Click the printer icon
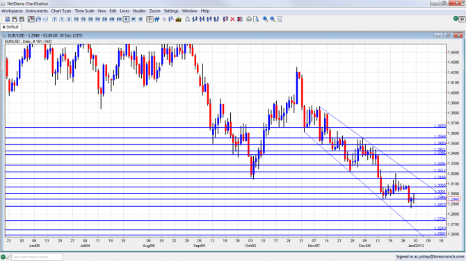 tap(249, 19)
